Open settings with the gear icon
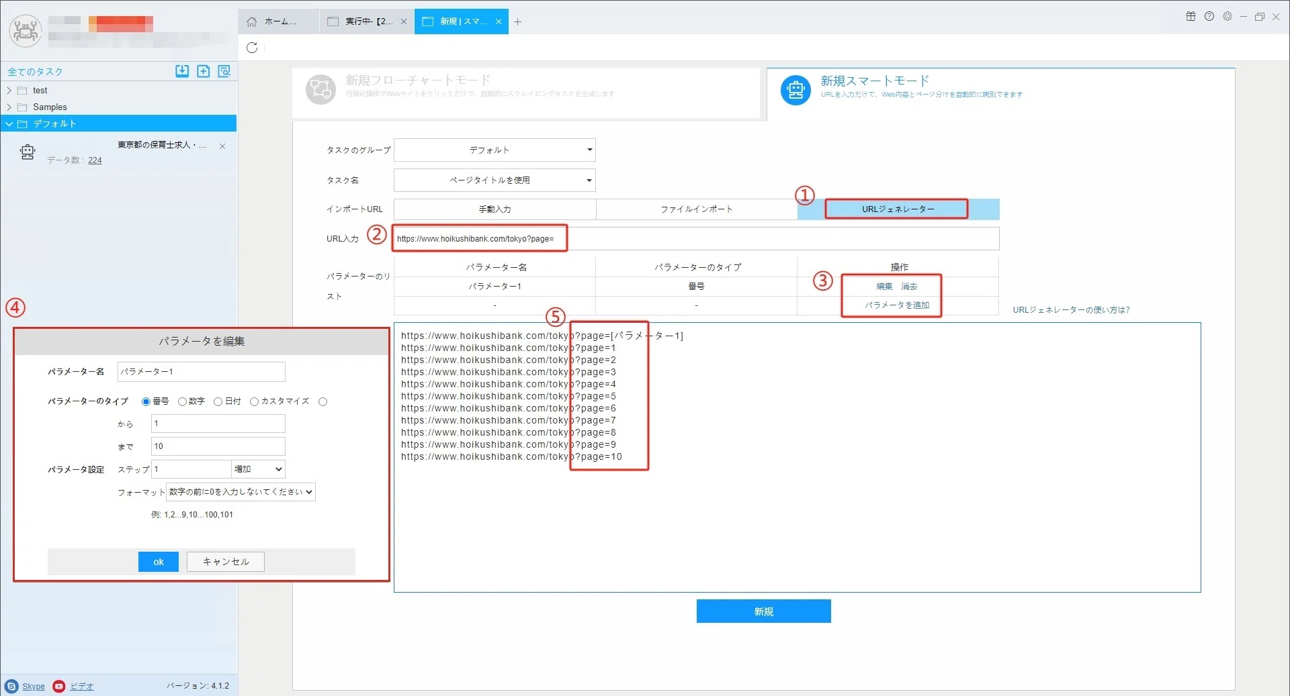1290x696 pixels. pyautogui.click(x=1228, y=16)
